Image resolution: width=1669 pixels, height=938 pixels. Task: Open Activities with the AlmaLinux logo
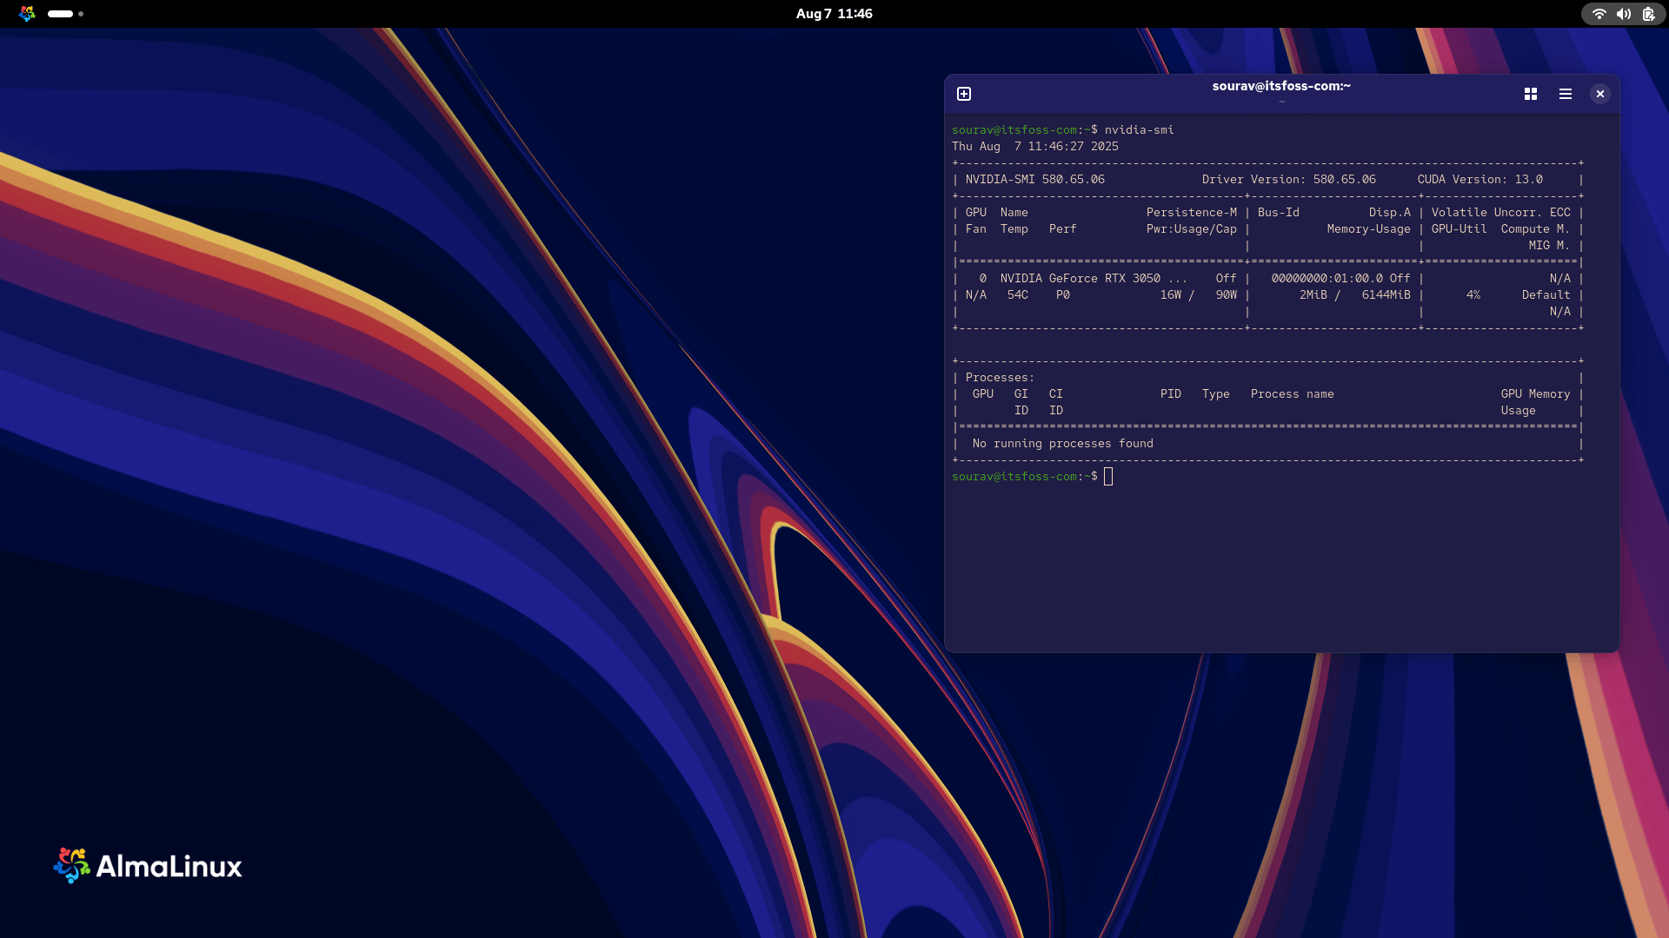27,14
